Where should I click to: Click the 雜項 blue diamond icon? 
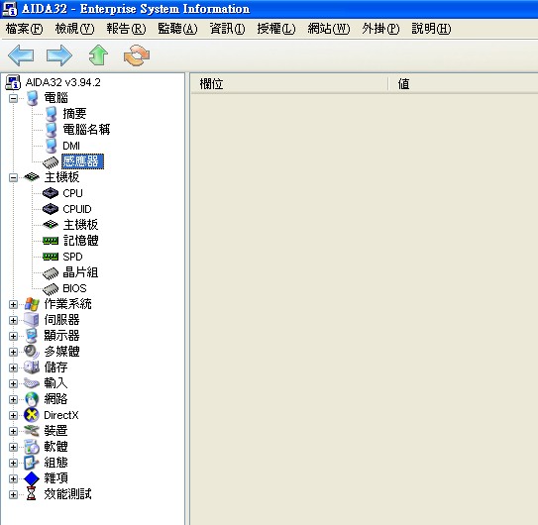32,478
